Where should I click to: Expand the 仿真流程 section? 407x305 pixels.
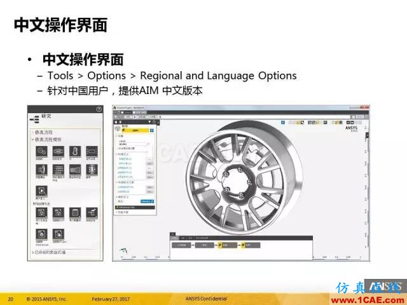[x=32, y=132]
